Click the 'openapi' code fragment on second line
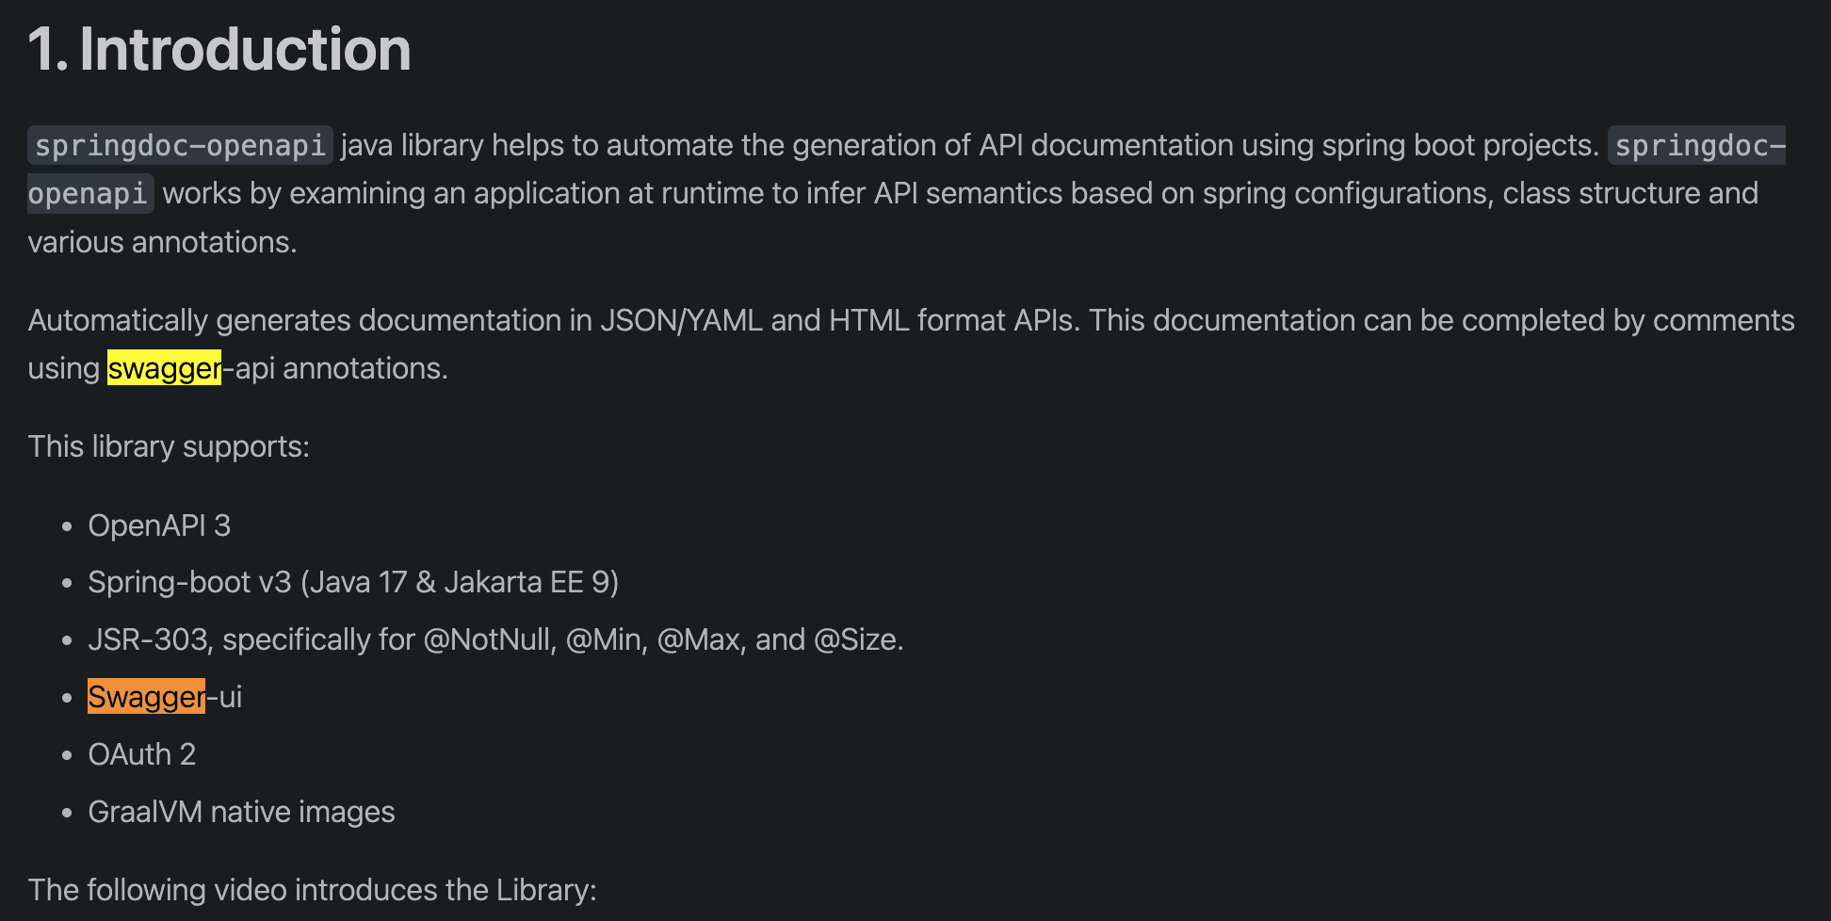Image resolution: width=1831 pixels, height=921 pixels. pos(89,193)
